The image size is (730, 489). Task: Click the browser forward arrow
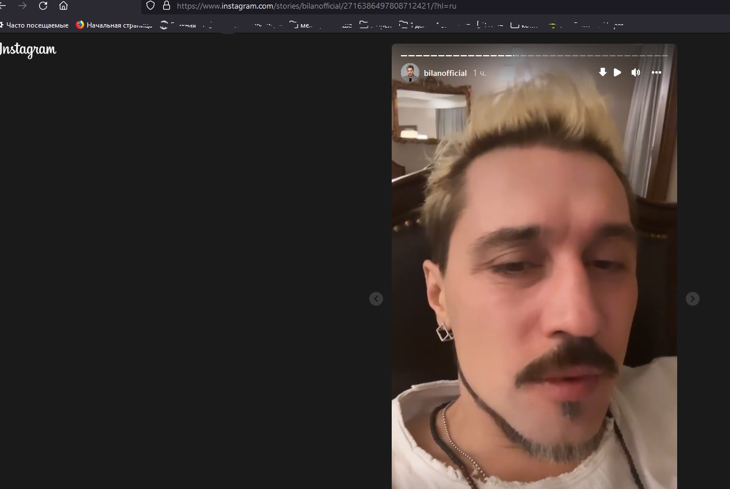(22, 6)
